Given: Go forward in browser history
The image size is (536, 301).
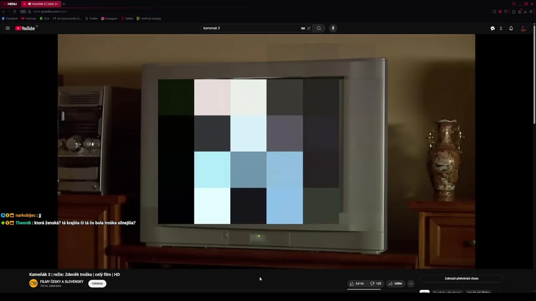Looking at the screenshot, I should (9, 12).
